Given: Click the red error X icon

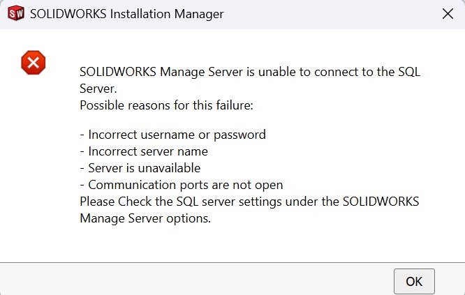Looking at the screenshot, I should coord(33,63).
